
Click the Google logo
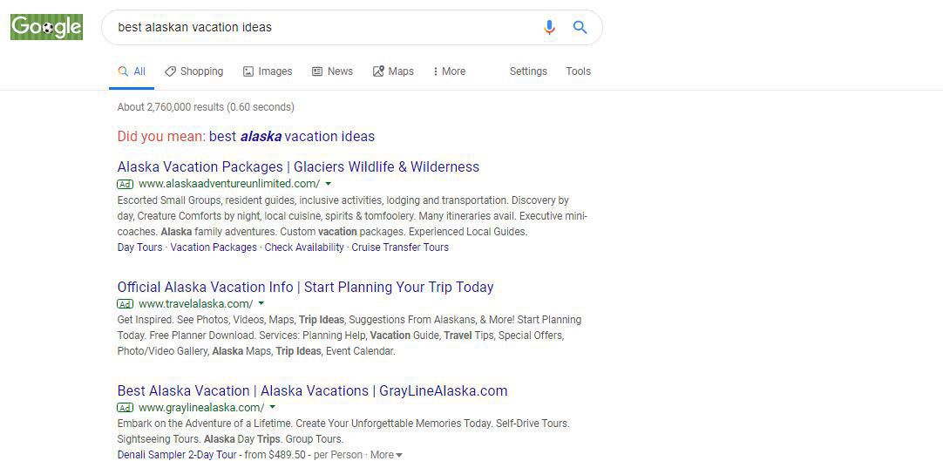(46, 27)
